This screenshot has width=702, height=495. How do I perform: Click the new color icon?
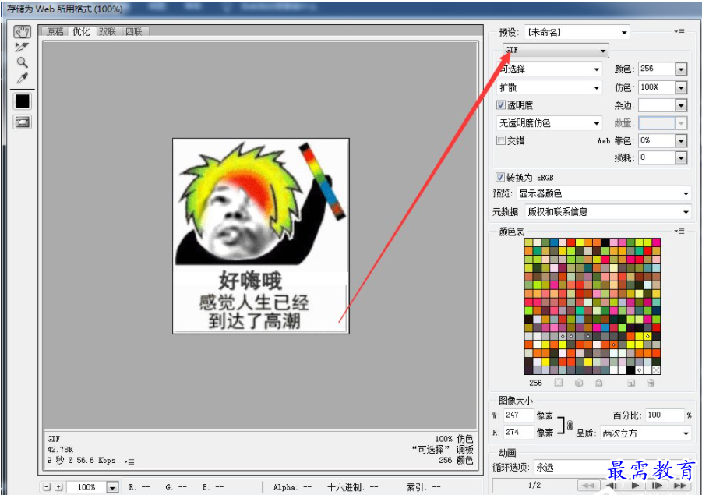click(x=631, y=383)
